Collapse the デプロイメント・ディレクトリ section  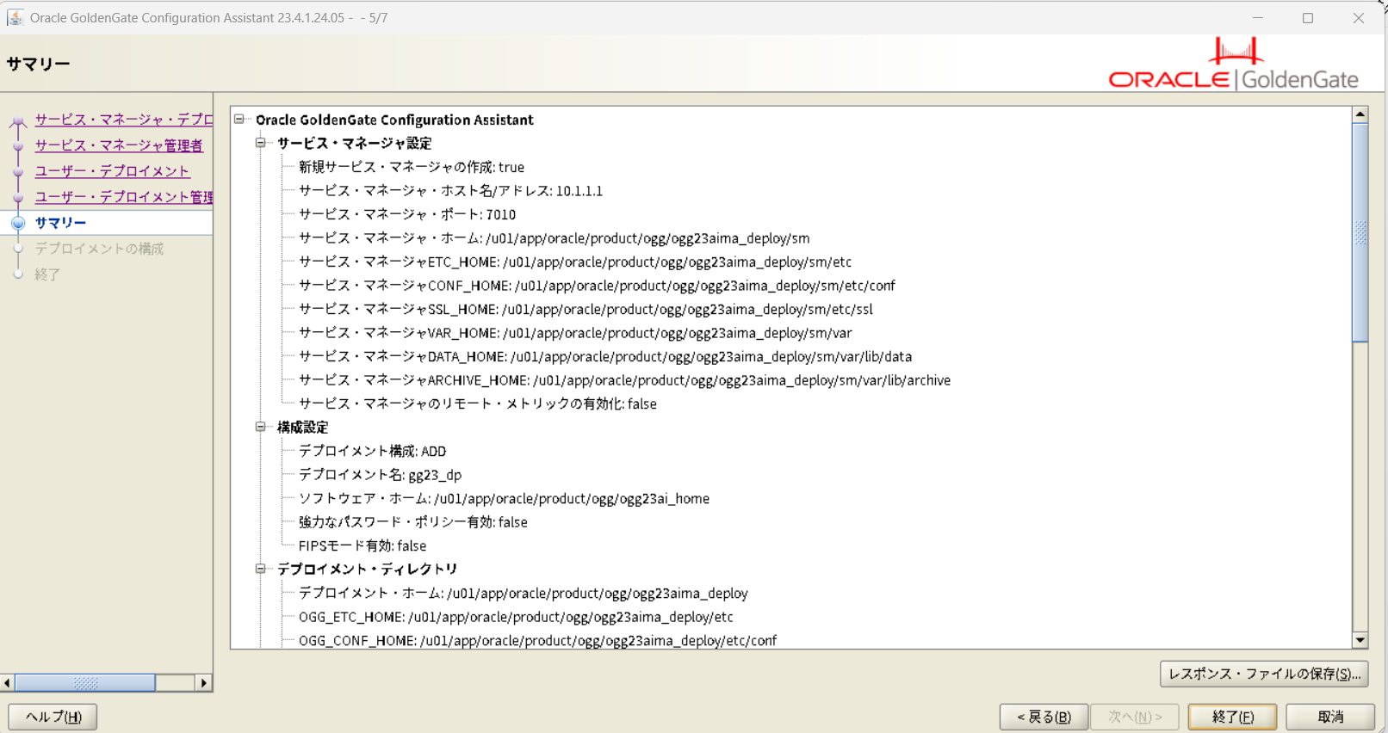coord(260,569)
